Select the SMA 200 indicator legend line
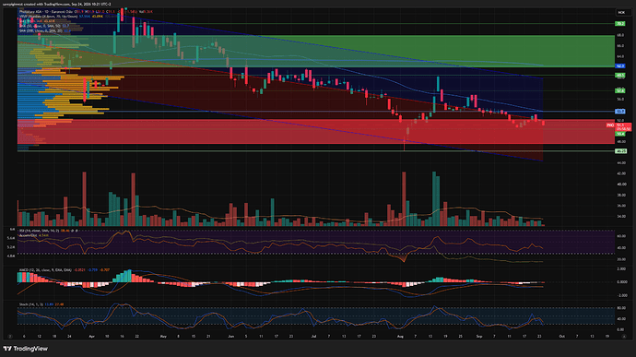This screenshot has width=636, height=357. tap(44, 30)
